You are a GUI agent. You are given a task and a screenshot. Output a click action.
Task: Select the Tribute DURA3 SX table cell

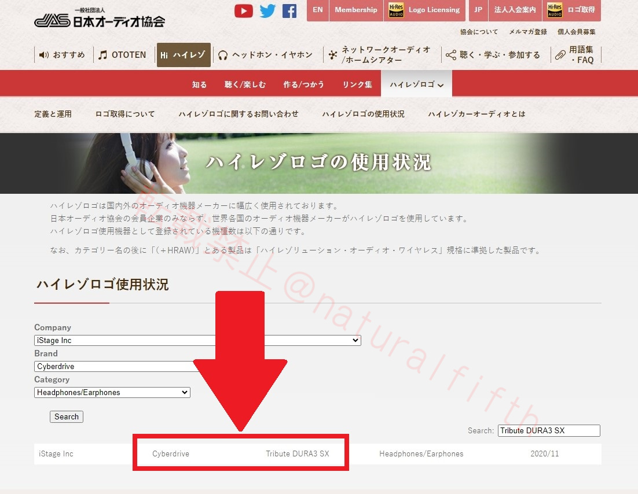click(x=298, y=454)
